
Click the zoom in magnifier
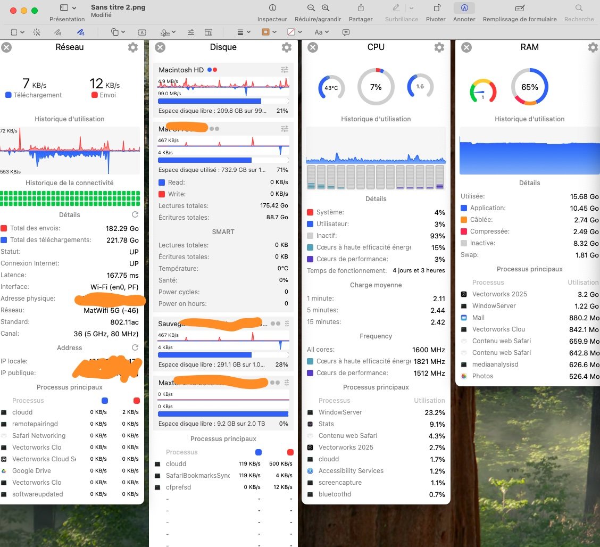pos(326,9)
